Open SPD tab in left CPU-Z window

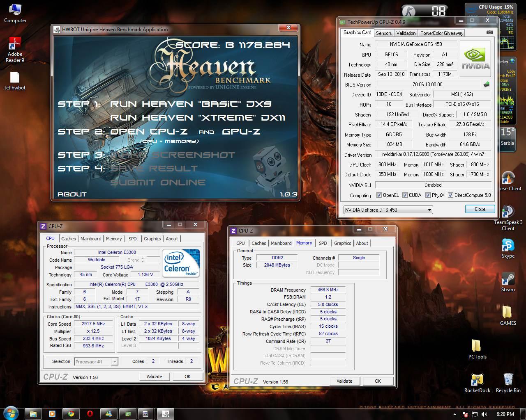pyautogui.click(x=132, y=239)
